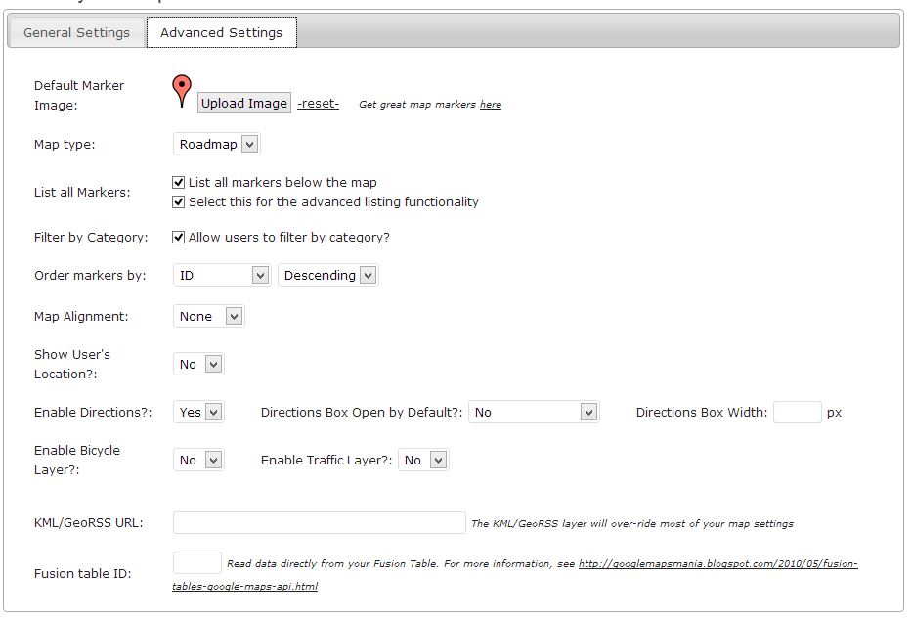Switch to the General Settings tab
The image size is (912, 618).
(x=76, y=32)
